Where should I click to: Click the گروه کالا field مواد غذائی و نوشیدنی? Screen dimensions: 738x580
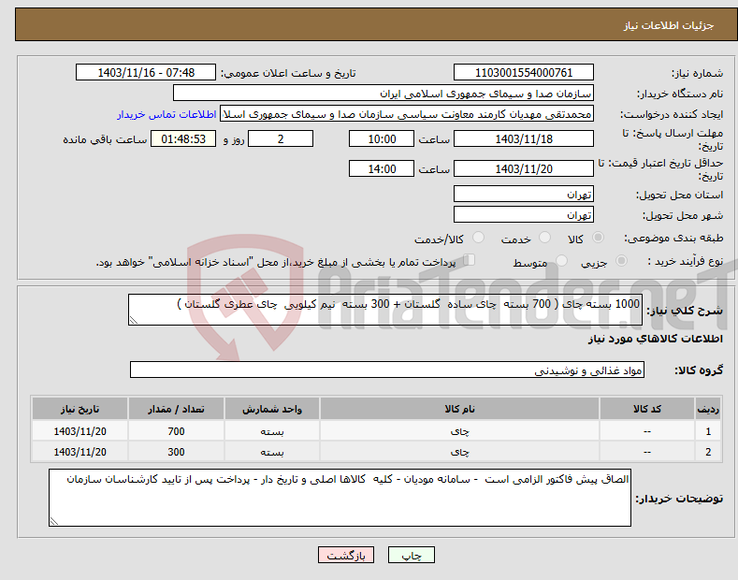pyautogui.click(x=387, y=370)
